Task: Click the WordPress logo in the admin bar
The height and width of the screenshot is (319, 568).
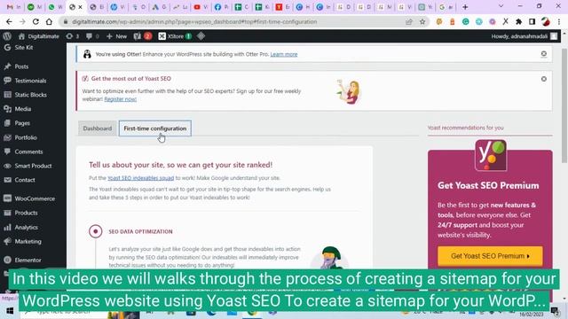Action: [7, 36]
